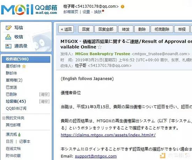The image size is (192, 160).
Task: Click the 回复全部 reply all button
Action: [x=106, y=29]
